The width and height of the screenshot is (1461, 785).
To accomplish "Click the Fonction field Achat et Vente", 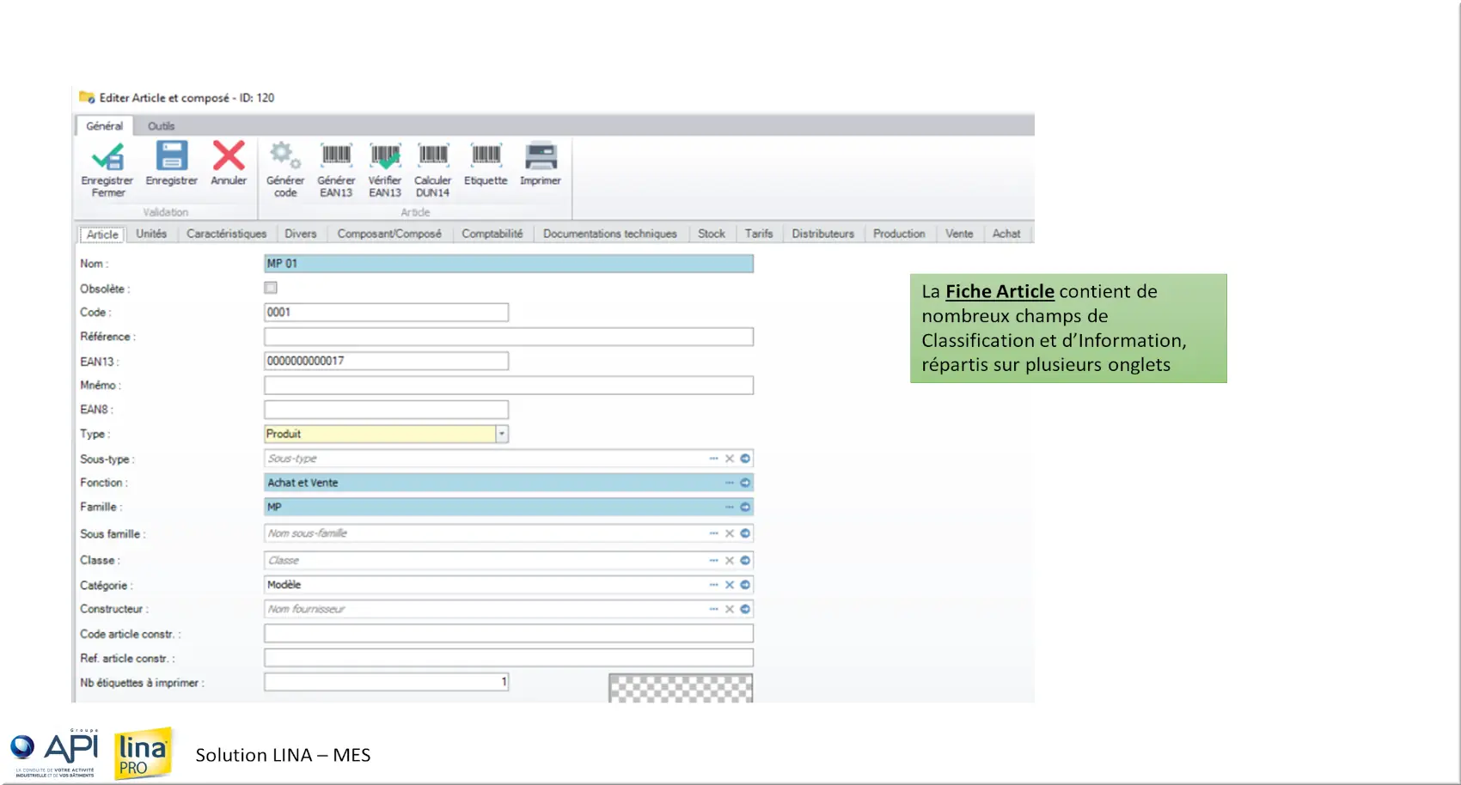I will (x=509, y=483).
